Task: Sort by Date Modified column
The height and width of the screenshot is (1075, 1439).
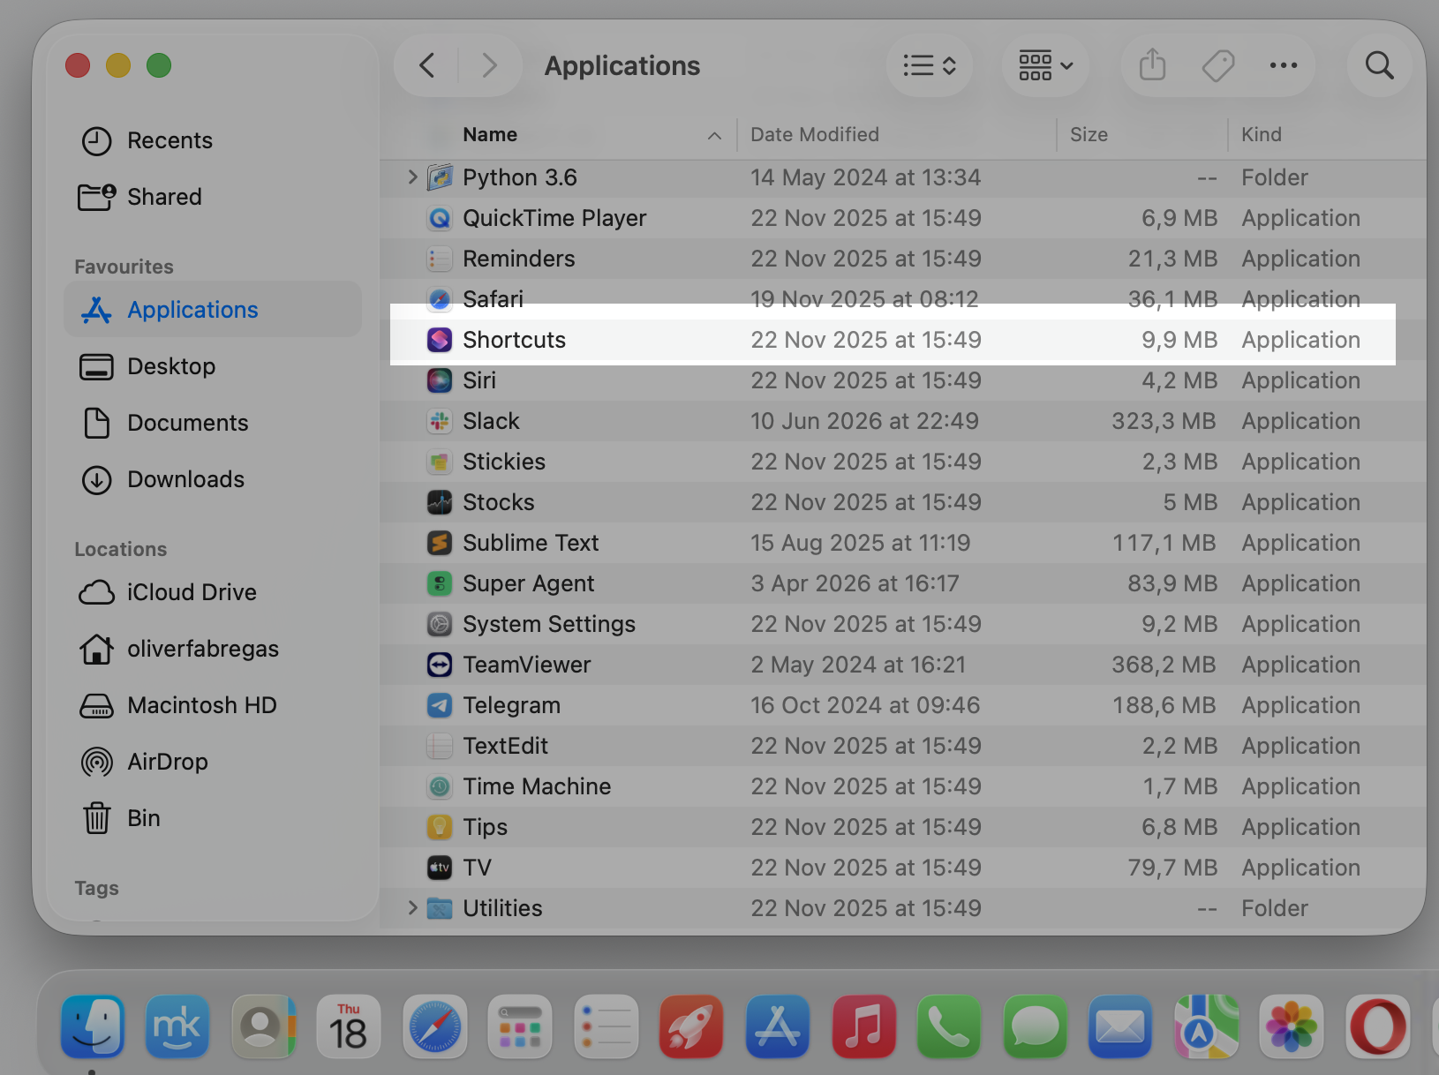Action: coord(815,134)
